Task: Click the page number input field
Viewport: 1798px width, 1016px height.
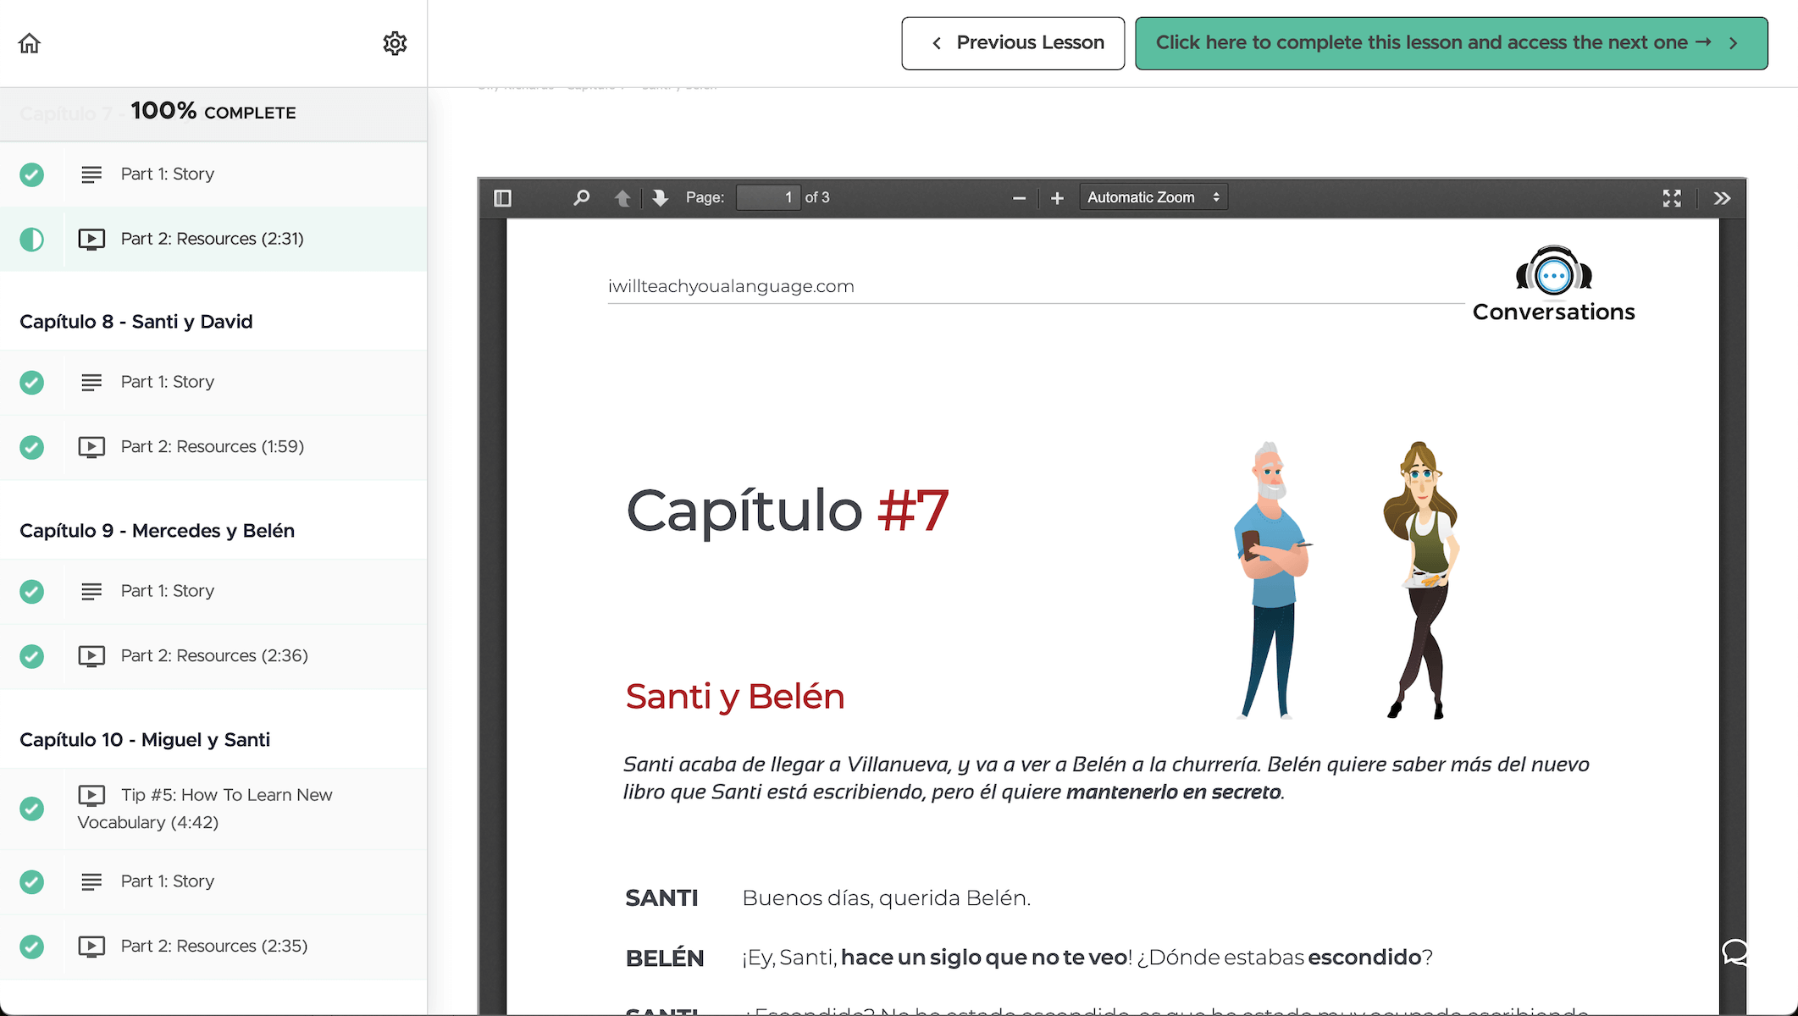Action: click(x=767, y=196)
